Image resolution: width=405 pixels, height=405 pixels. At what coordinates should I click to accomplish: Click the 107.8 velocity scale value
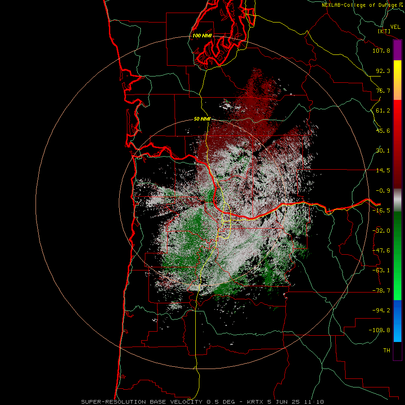point(381,50)
